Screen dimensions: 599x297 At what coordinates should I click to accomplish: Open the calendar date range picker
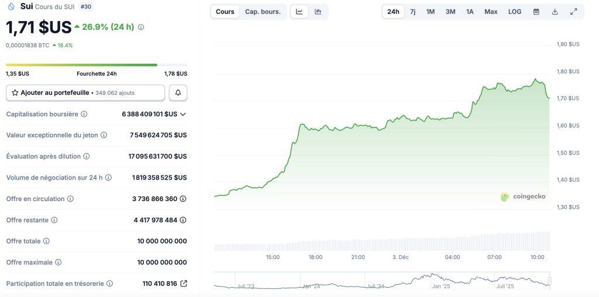[536, 12]
